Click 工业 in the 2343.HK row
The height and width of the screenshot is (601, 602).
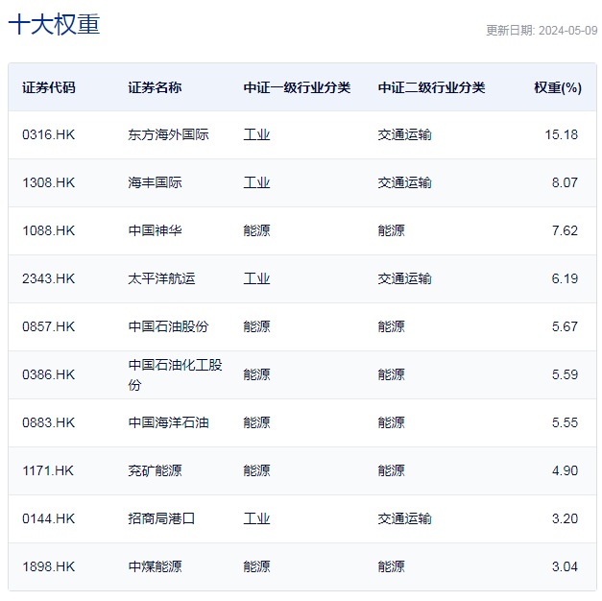click(256, 278)
